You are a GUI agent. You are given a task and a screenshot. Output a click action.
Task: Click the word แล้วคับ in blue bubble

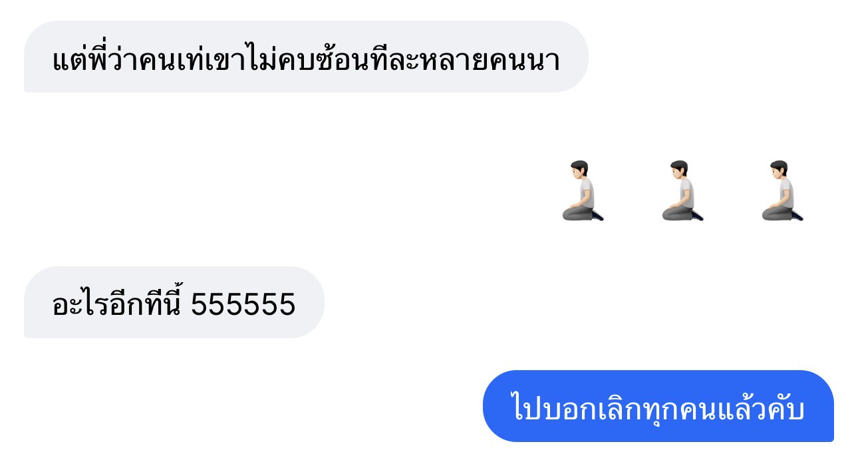tap(761, 407)
